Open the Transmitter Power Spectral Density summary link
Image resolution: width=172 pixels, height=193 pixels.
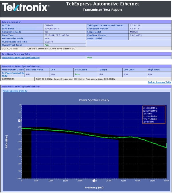[21, 58]
